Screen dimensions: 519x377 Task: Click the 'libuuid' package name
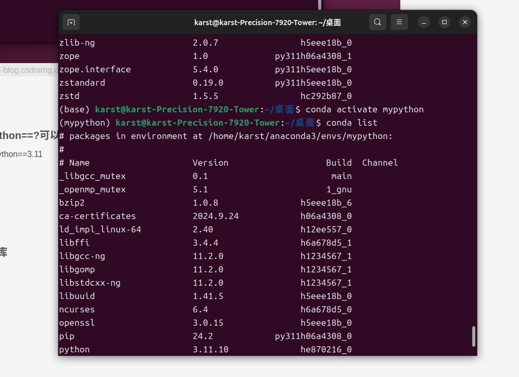77,296
